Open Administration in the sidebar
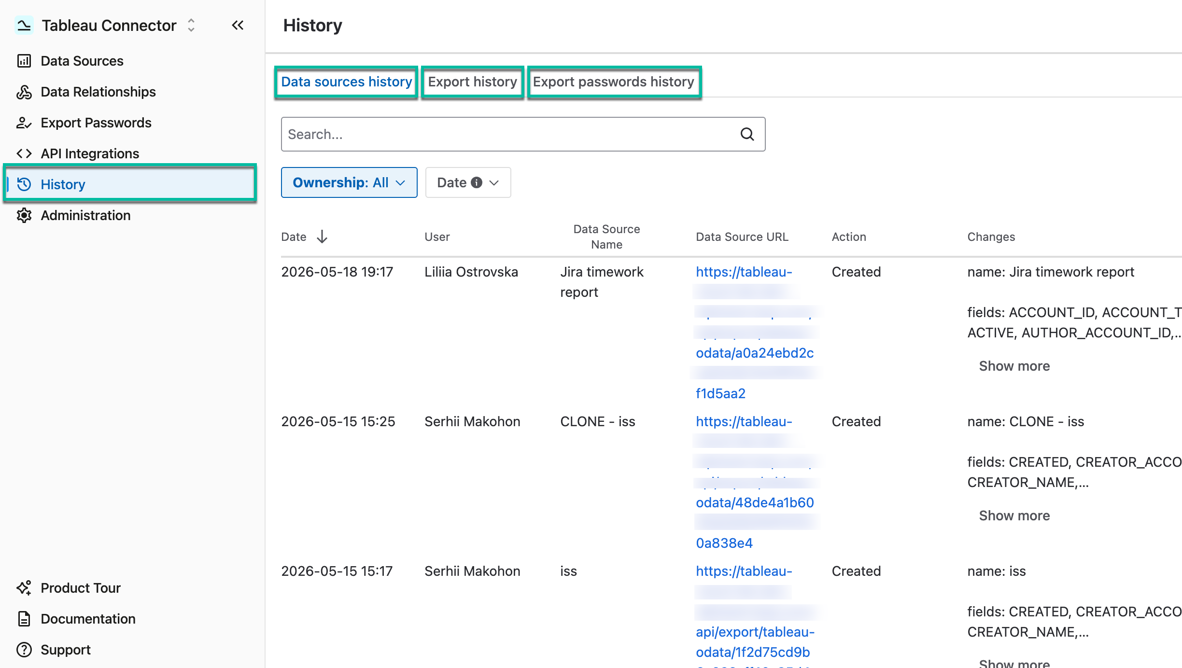 pos(85,215)
